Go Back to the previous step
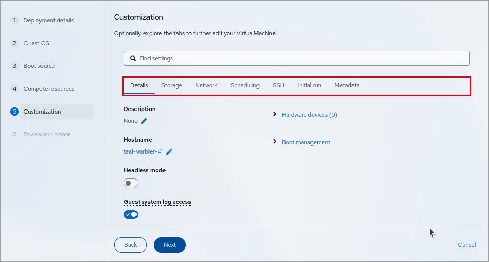Image resolution: width=489 pixels, height=262 pixels. pyautogui.click(x=130, y=245)
